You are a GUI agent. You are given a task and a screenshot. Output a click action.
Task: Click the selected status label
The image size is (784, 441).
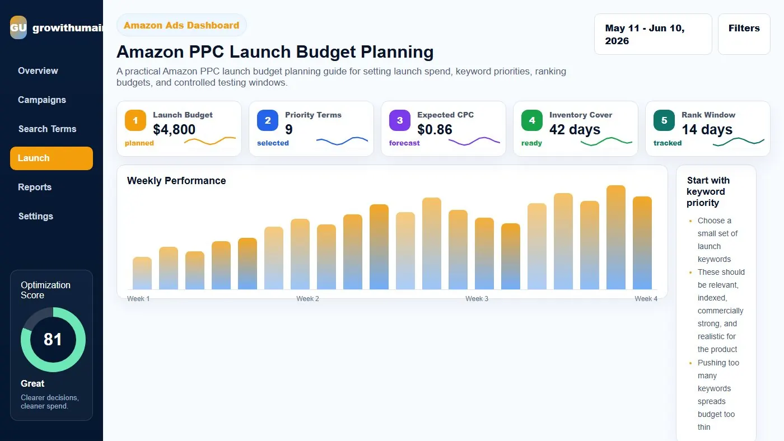[x=273, y=143]
